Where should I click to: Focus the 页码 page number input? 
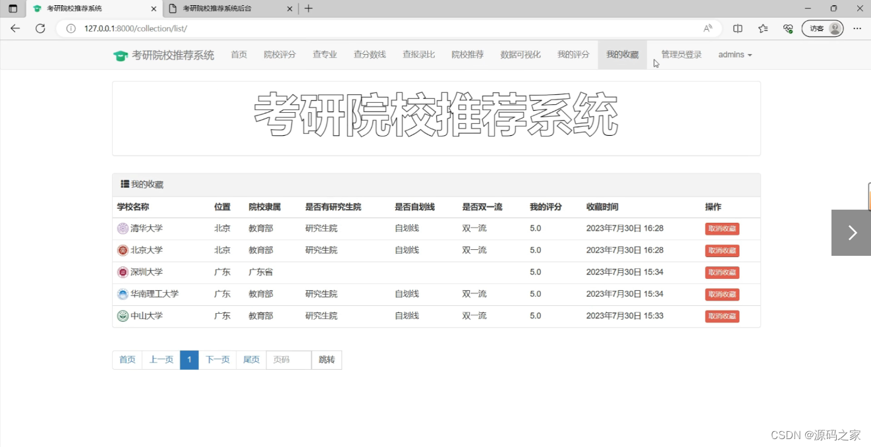tap(289, 360)
